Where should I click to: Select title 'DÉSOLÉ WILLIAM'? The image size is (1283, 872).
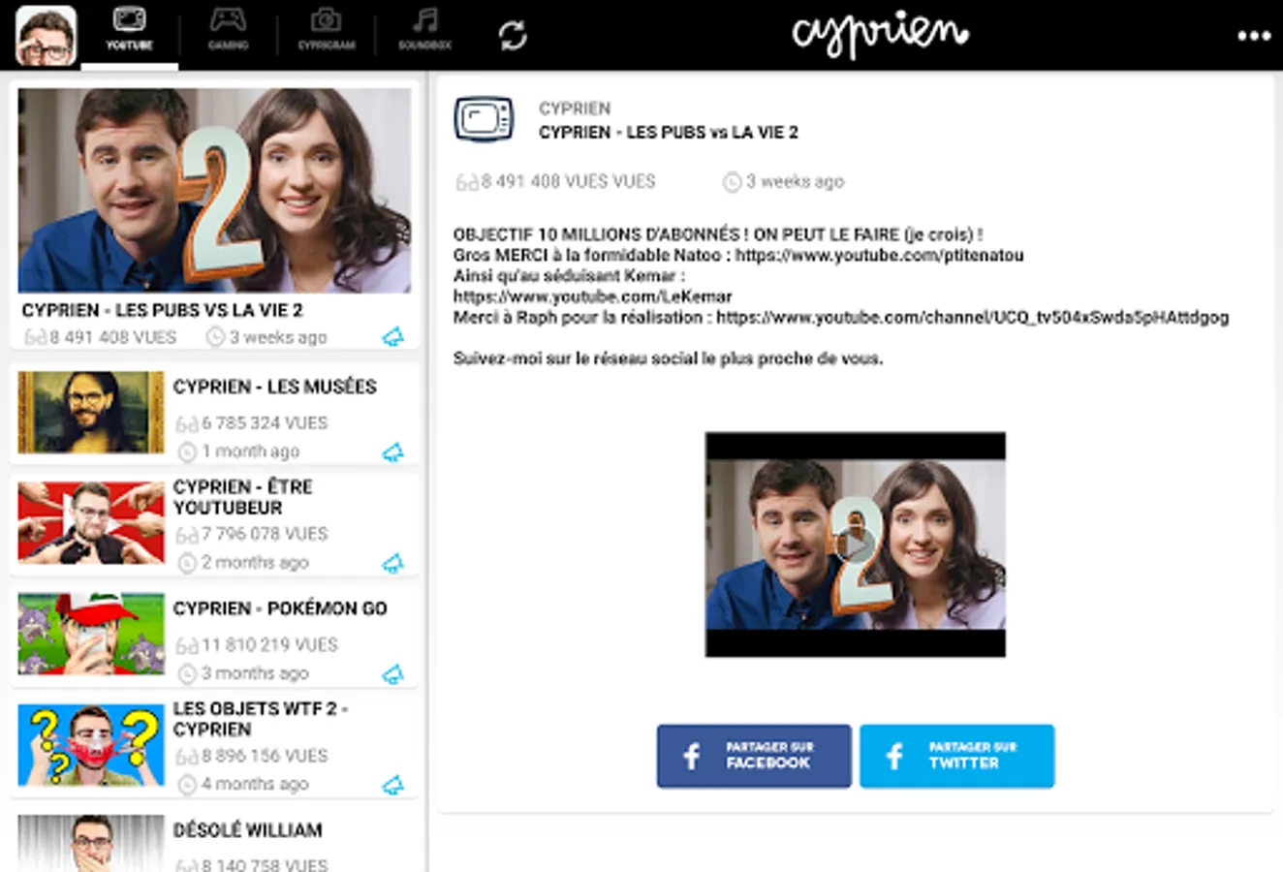point(247,830)
